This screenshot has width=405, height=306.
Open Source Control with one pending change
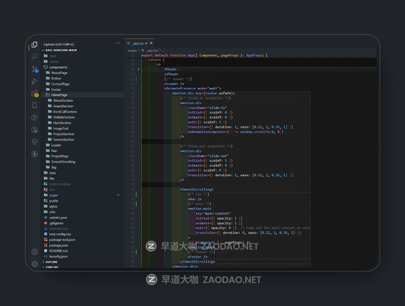click(x=34, y=69)
